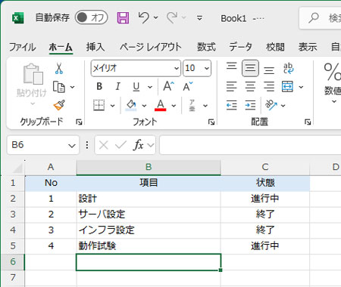Open the メイリオ font name dropdown
This screenshot has height=287, width=341.
tap(177, 68)
